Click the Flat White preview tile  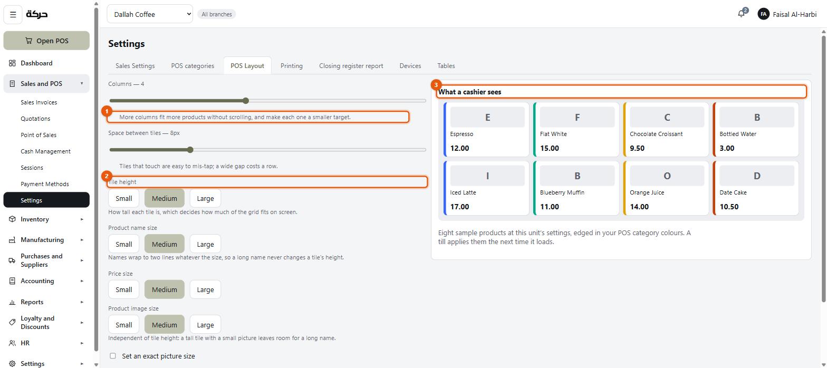(576, 130)
